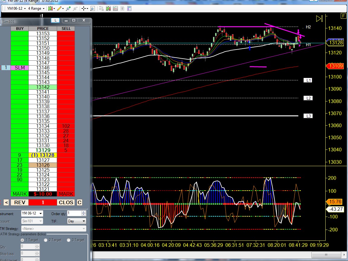
Task: Open the drawing tools dropdown arrow
Action: click(63, 9)
